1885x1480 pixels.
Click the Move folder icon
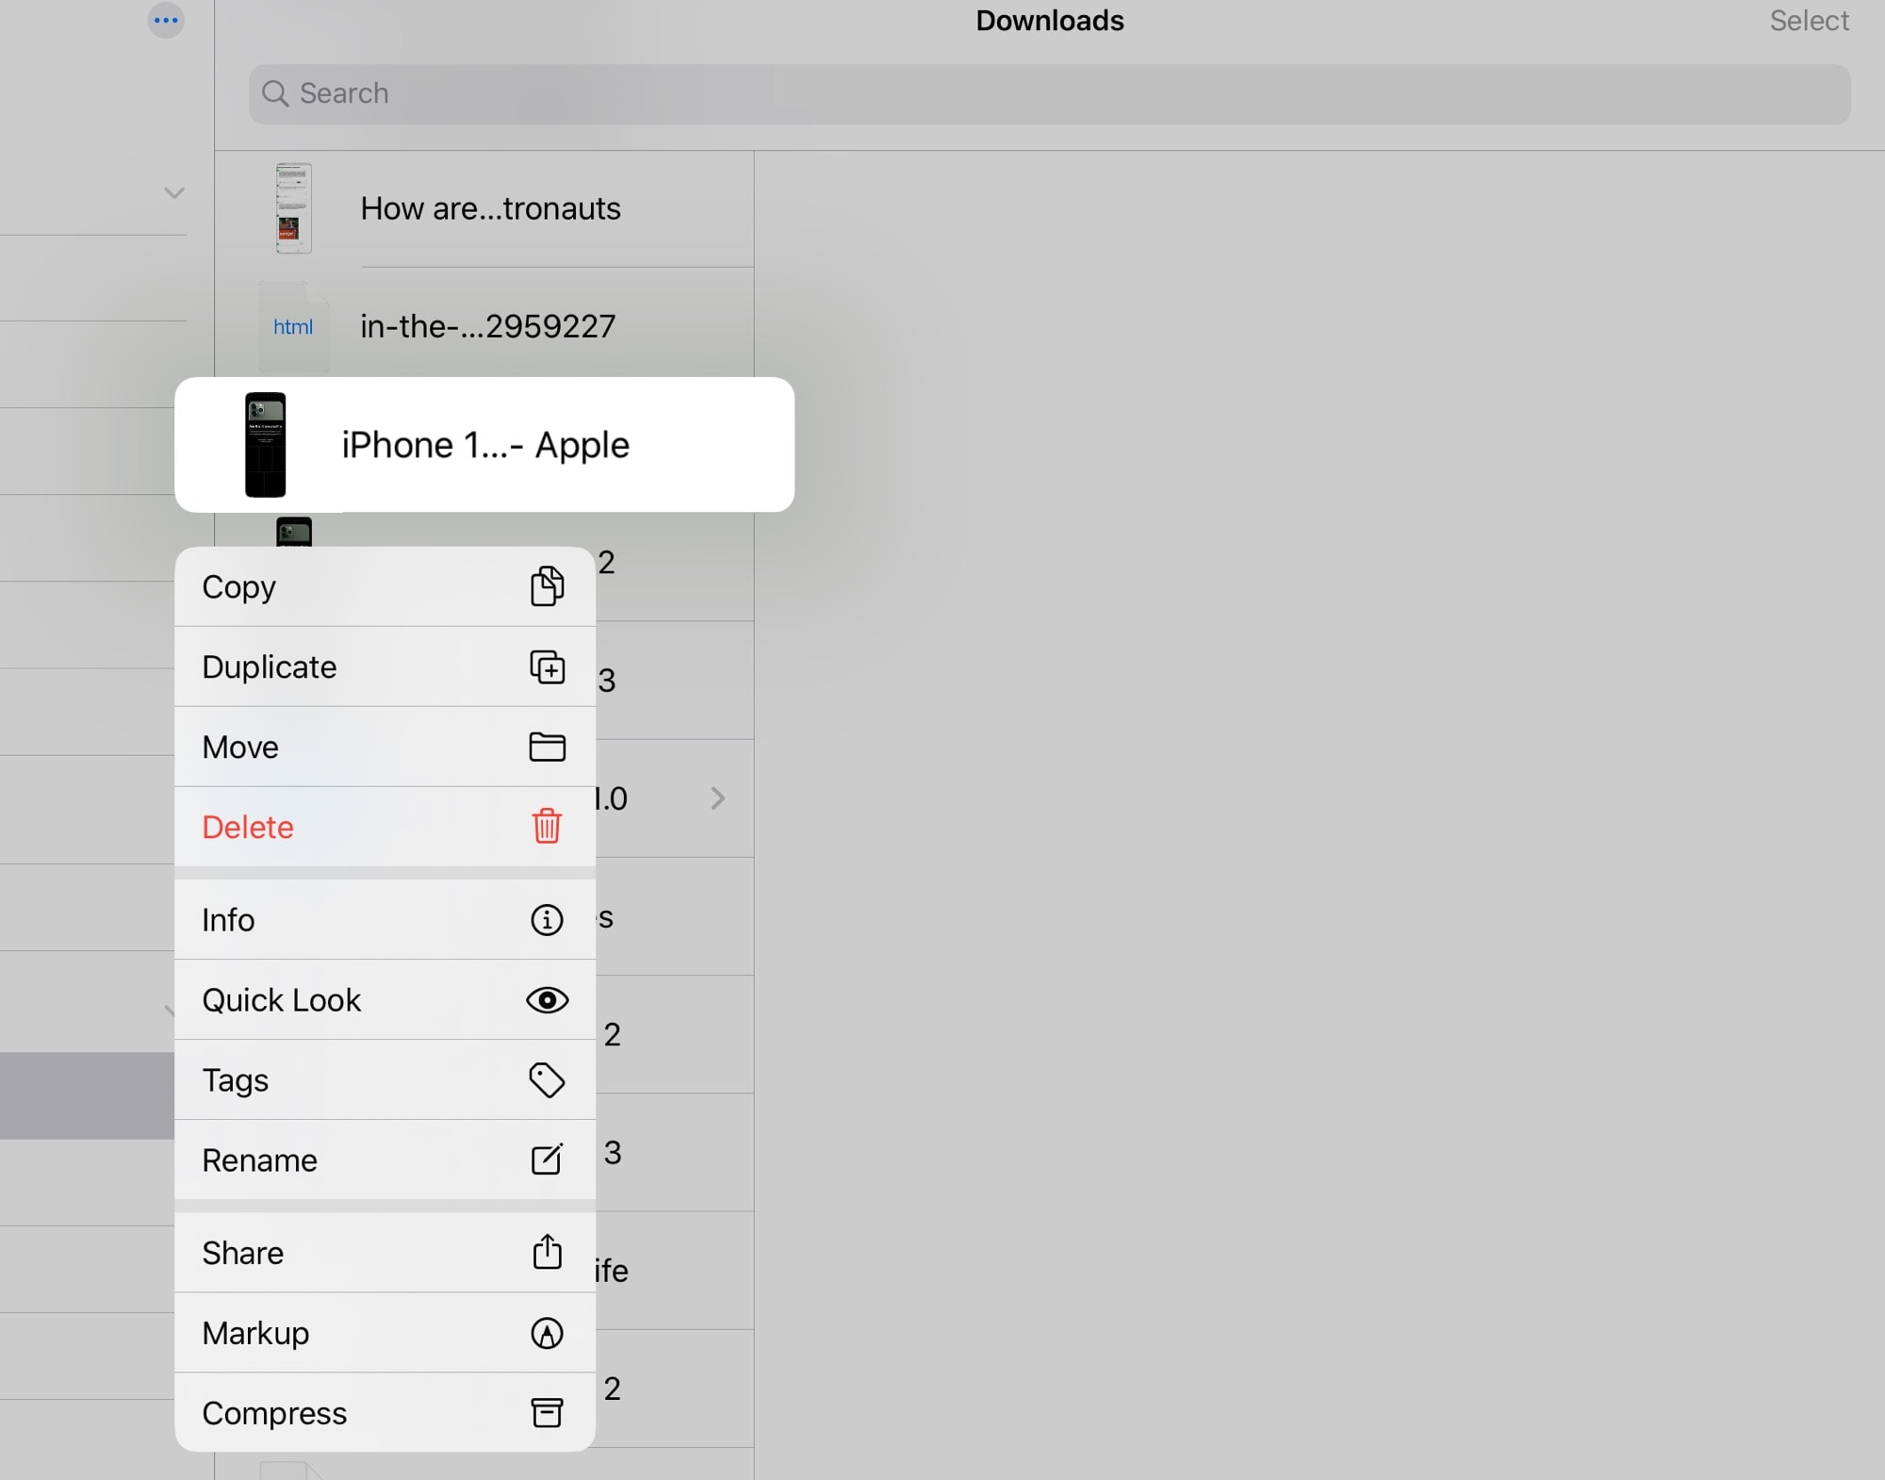tap(547, 746)
